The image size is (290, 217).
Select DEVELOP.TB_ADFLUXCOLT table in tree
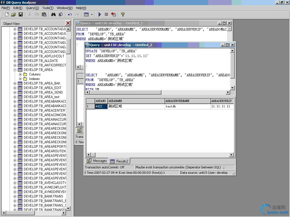coord(44,56)
